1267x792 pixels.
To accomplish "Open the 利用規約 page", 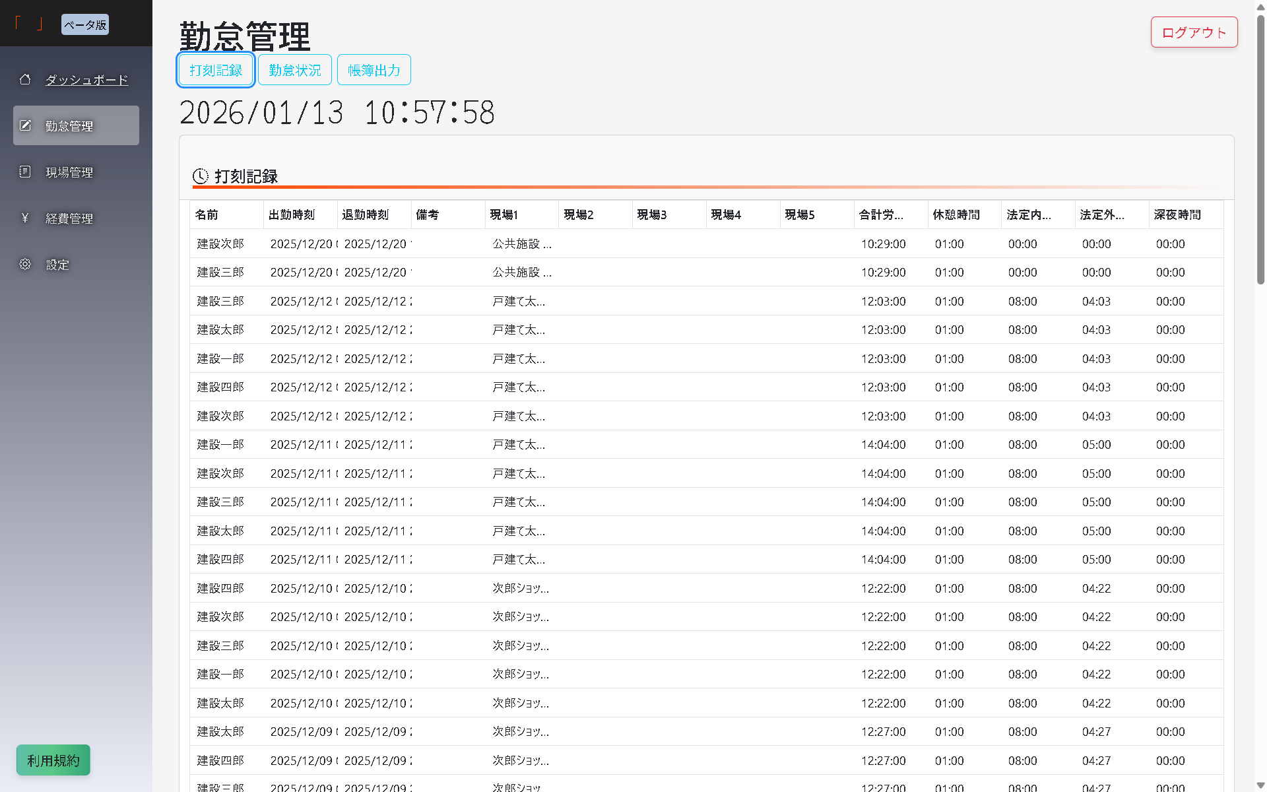I will (x=53, y=760).
